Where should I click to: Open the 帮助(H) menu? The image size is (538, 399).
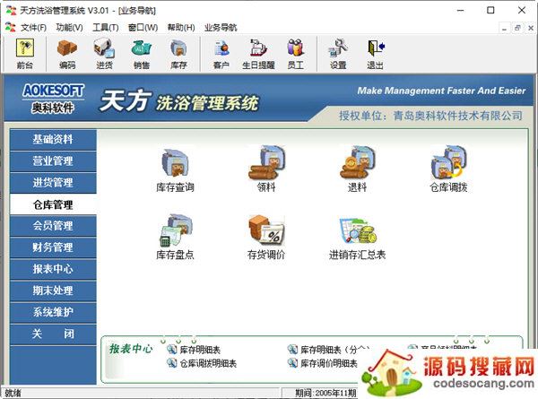point(181,28)
